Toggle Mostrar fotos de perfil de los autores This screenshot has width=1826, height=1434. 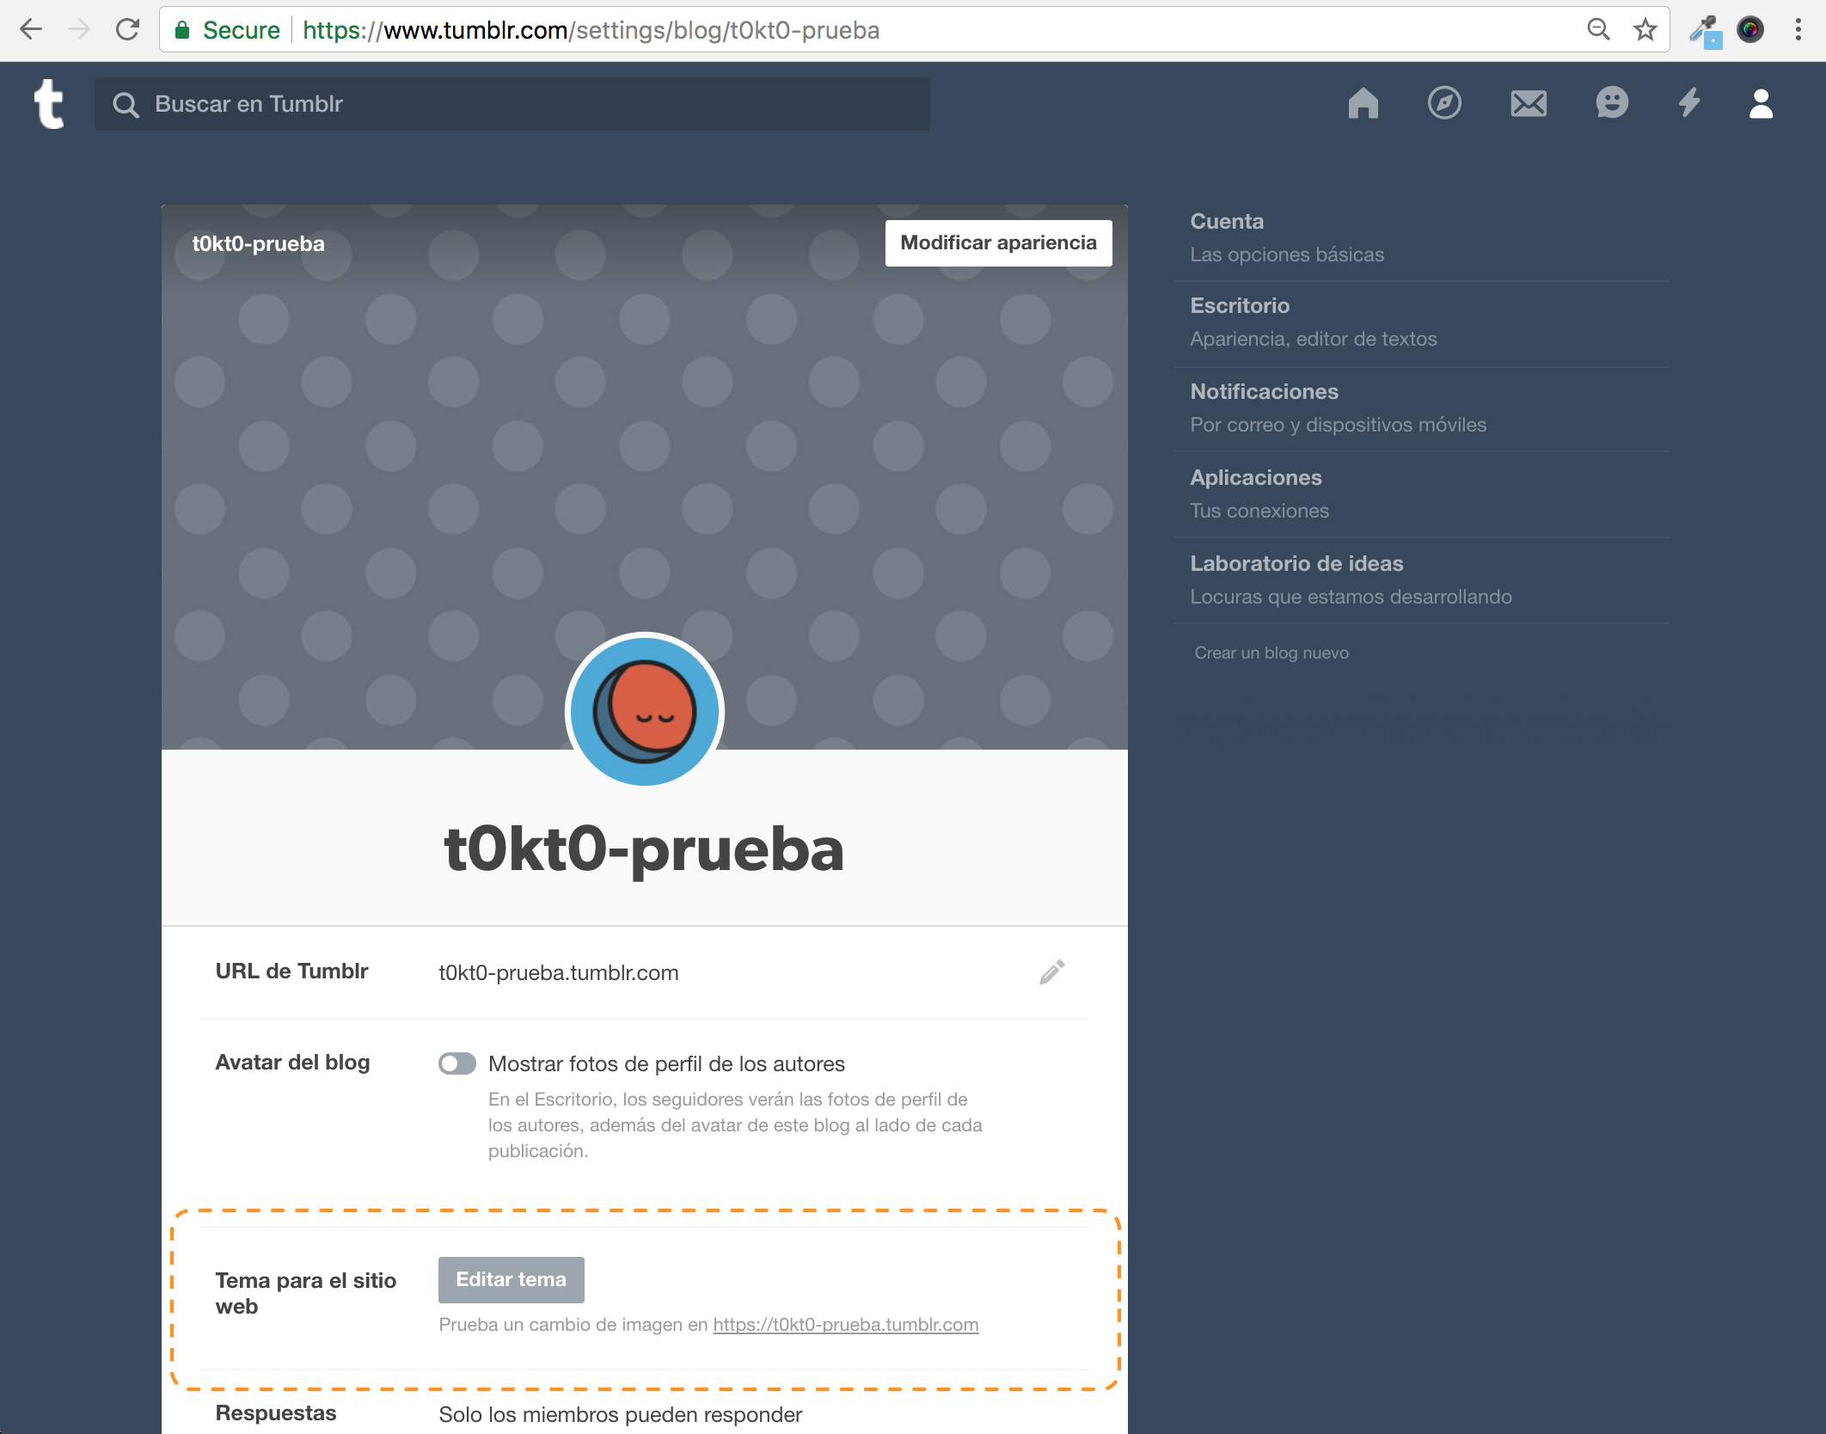click(457, 1063)
